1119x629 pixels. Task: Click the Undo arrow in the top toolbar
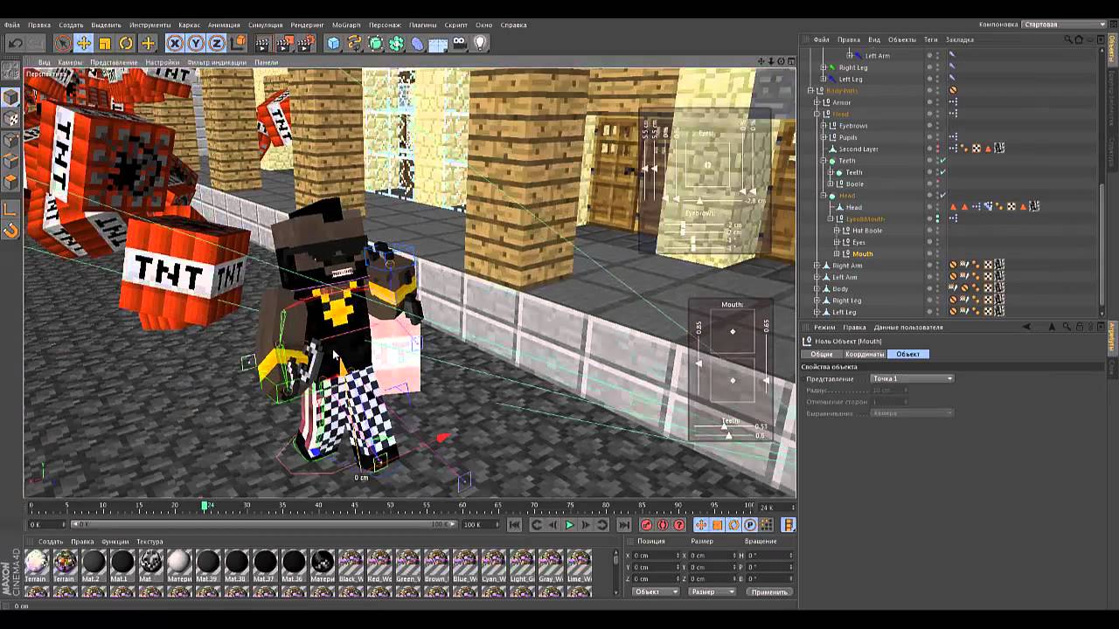[15, 43]
